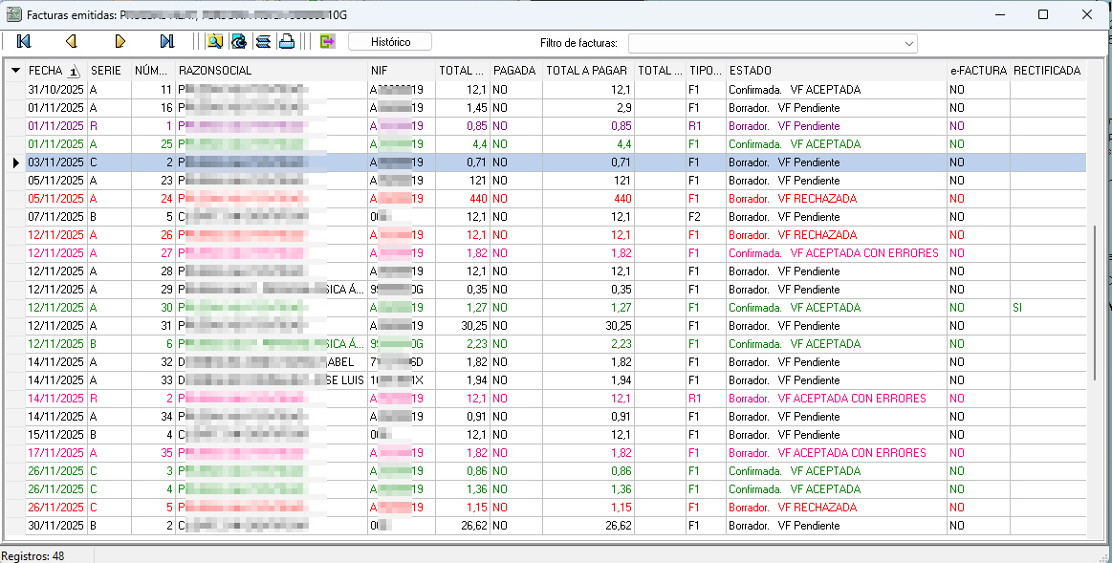Open the search magnifier tool
The width and height of the screenshot is (1112, 563).
(x=214, y=41)
